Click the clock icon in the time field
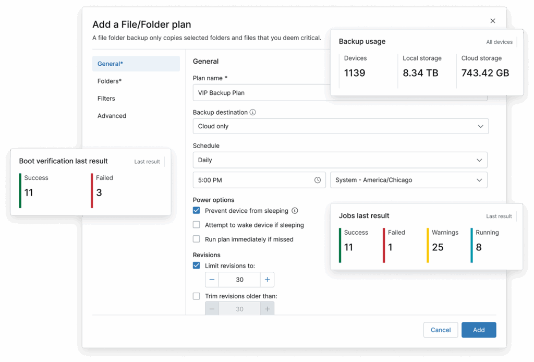The image size is (534, 362). [317, 179]
